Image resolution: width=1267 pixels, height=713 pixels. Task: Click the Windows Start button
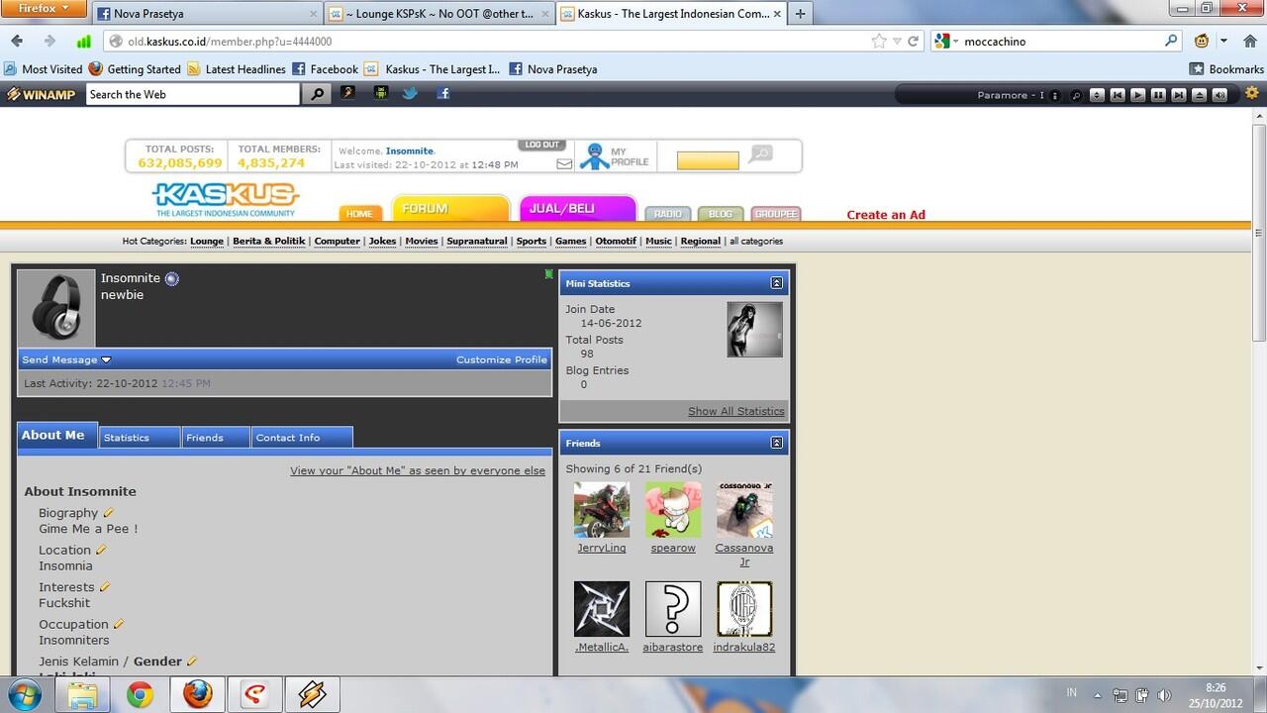(23, 694)
